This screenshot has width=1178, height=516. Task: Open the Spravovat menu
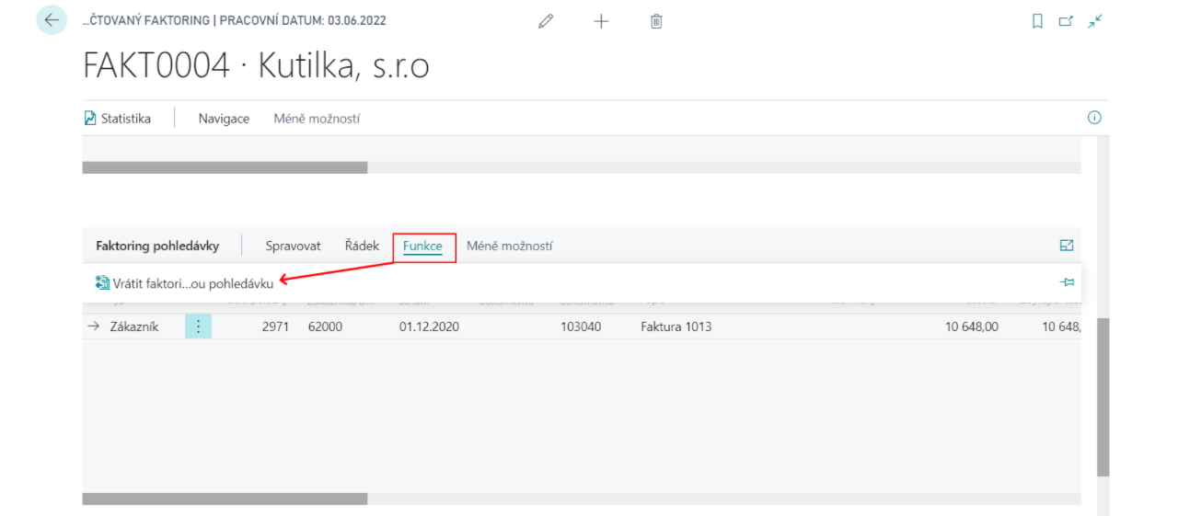click(x=293, y=246)
